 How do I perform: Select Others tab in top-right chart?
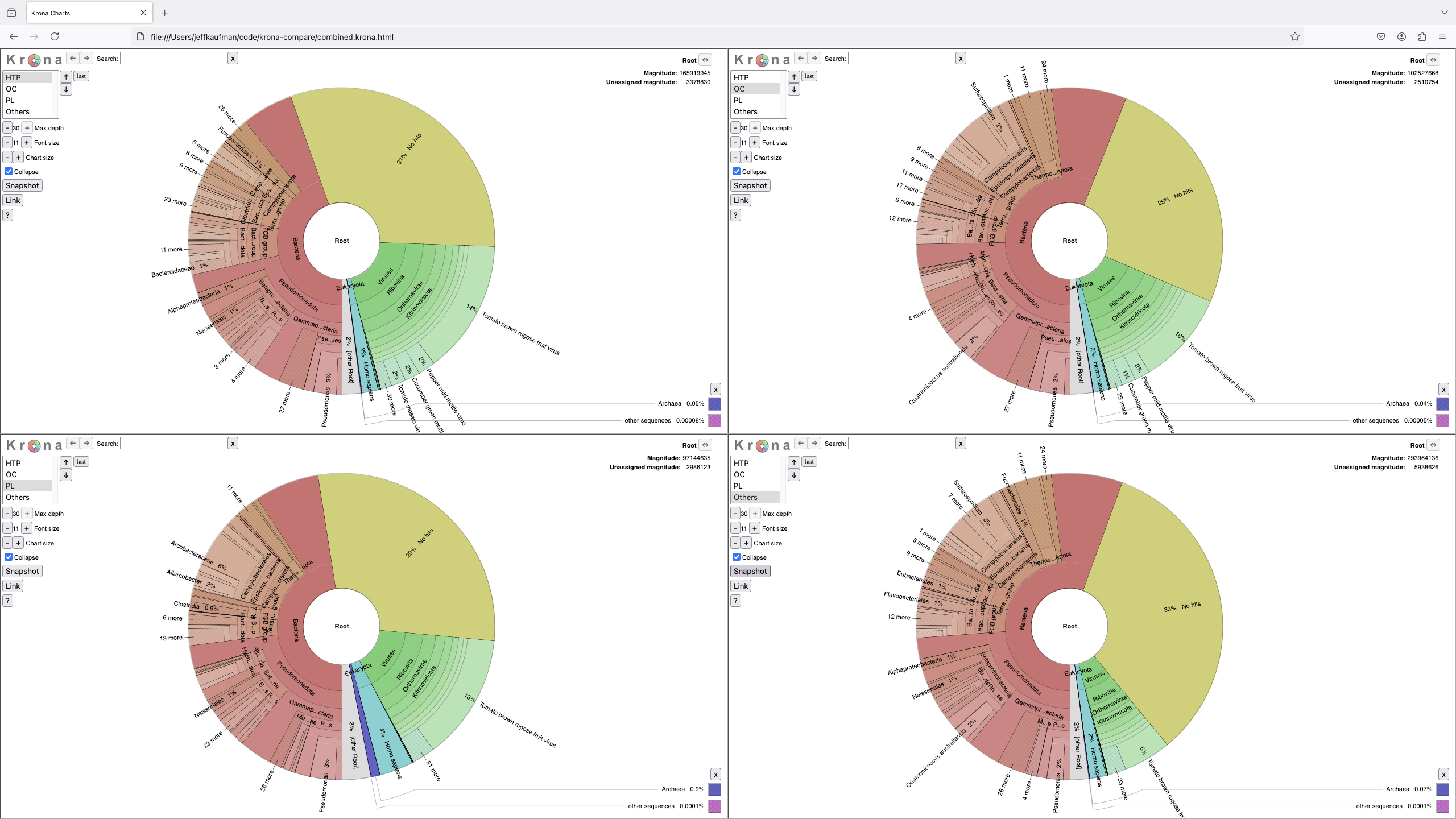coord(748,111)
